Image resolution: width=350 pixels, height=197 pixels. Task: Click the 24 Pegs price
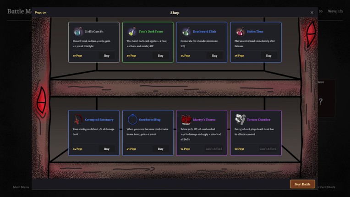tap(185, 55)
